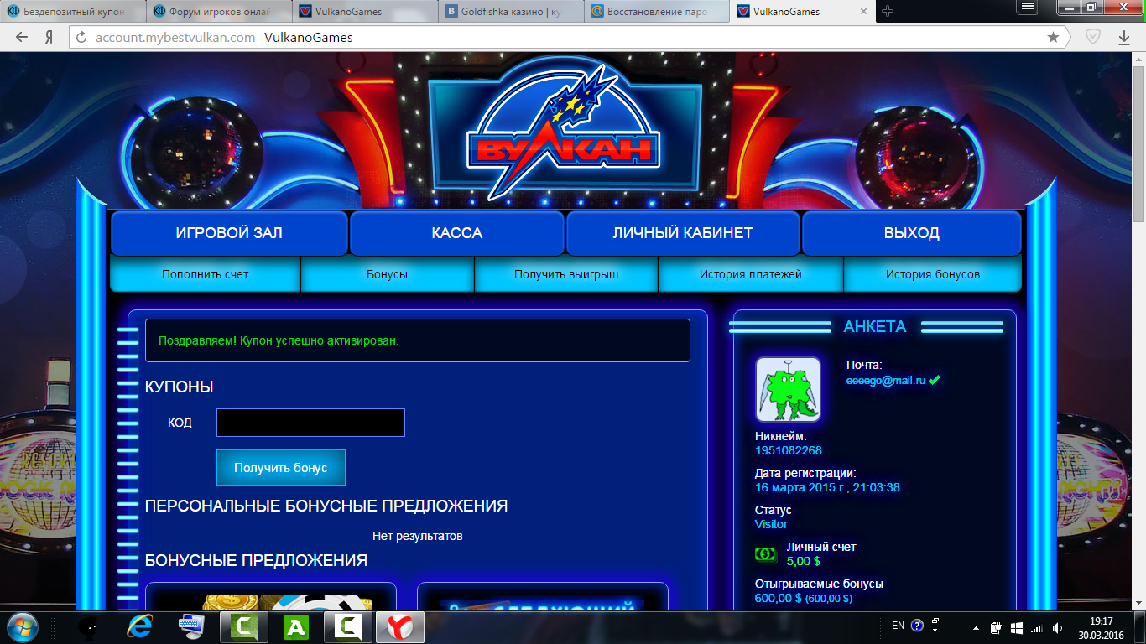The width and height of the screenshot is (1146, 644).
Task: Open the second bonus offer card on the right
Action: click(542, 597)
